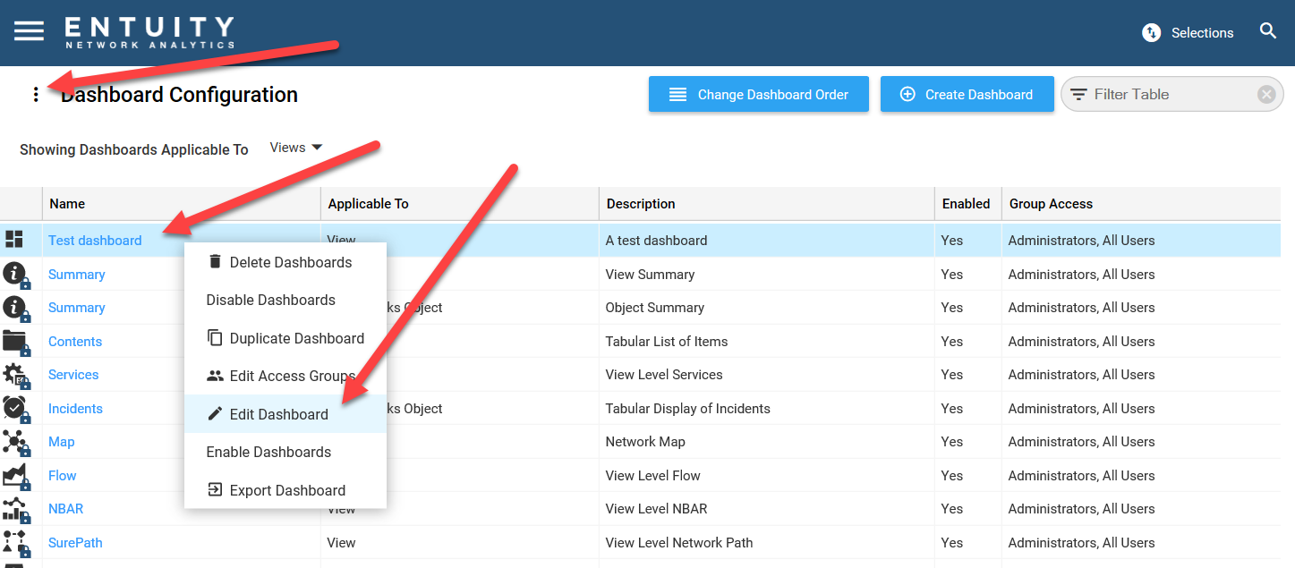Click the info icon beside Object Summary row
The width and height of the screenshot is (1295, 568).
tap(16, 308)
